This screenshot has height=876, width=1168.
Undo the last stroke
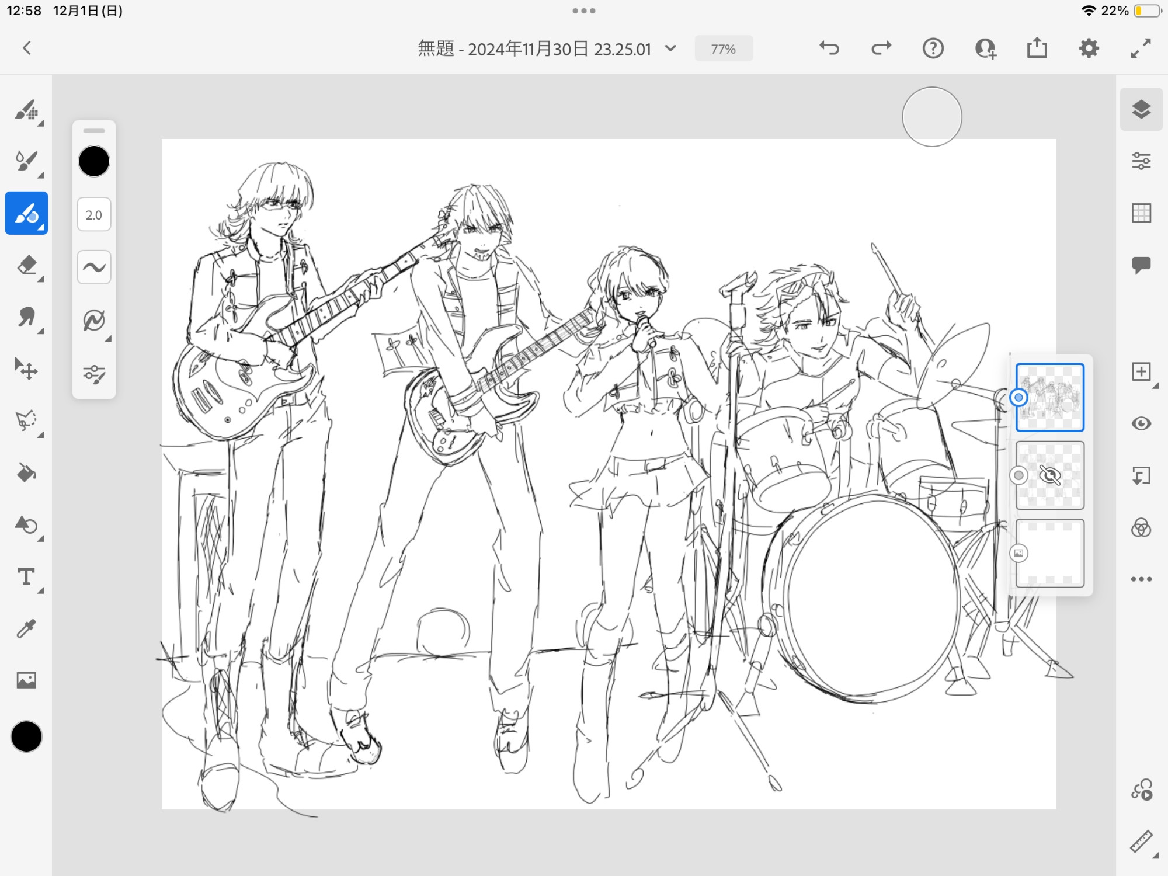tap(829, 48)
